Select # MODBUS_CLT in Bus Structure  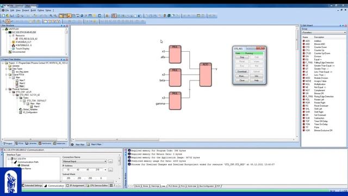pos(23,42)
